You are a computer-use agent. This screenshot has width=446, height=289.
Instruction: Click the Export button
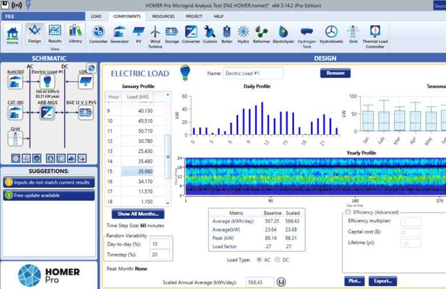coord(383,281)
